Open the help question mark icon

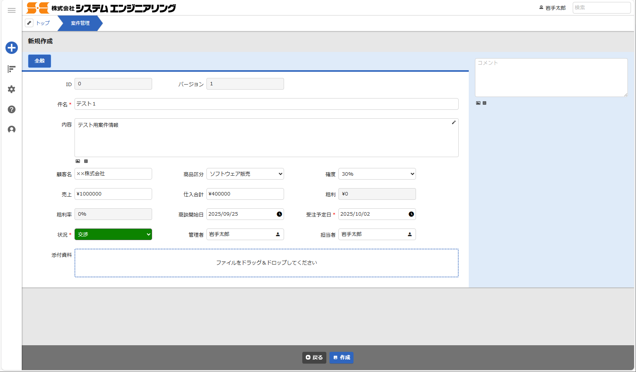point(12,109)
